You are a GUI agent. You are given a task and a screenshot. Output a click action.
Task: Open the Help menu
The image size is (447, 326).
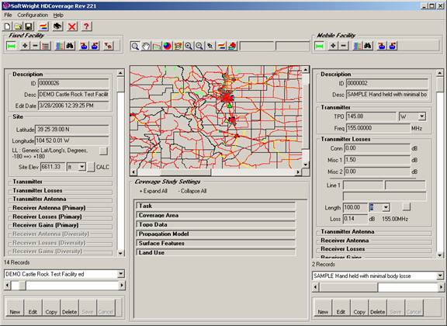pos(58,15)
